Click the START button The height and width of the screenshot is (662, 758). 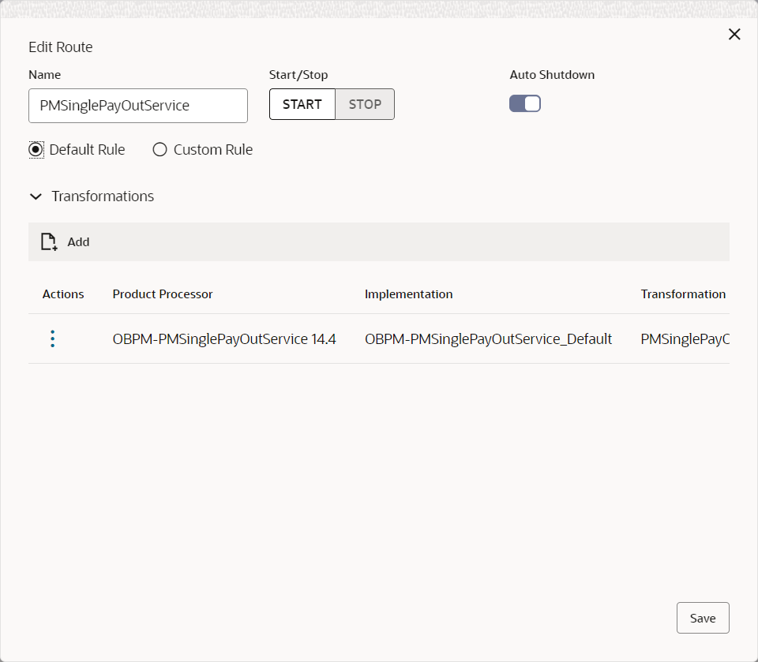tap(302, 104)
